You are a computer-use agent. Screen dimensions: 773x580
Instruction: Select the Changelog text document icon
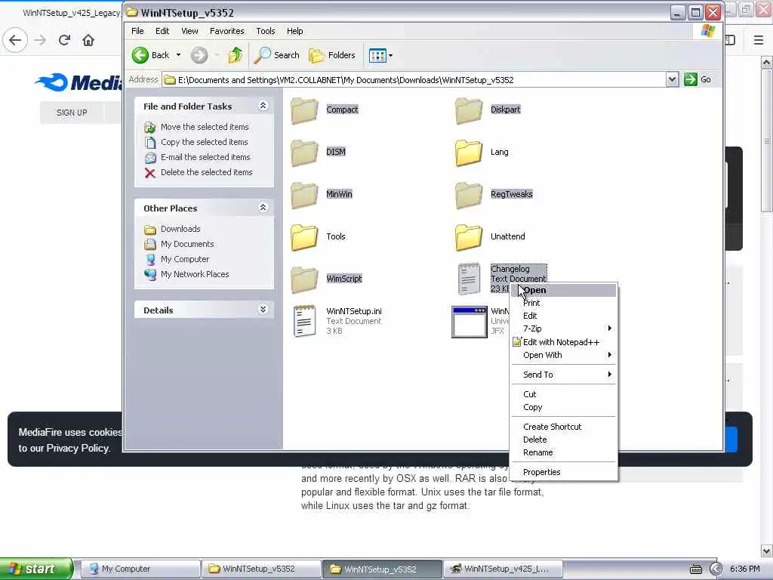469,279
